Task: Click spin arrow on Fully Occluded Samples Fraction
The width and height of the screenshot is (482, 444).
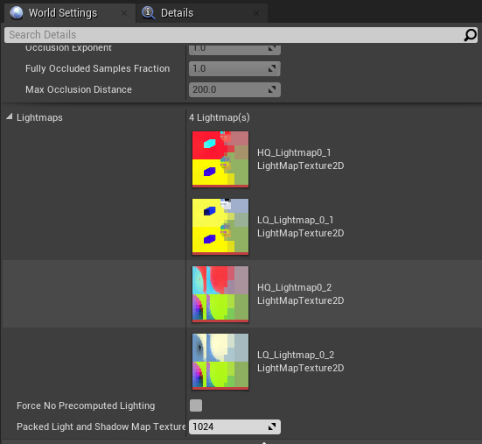Action: (272, 68)
